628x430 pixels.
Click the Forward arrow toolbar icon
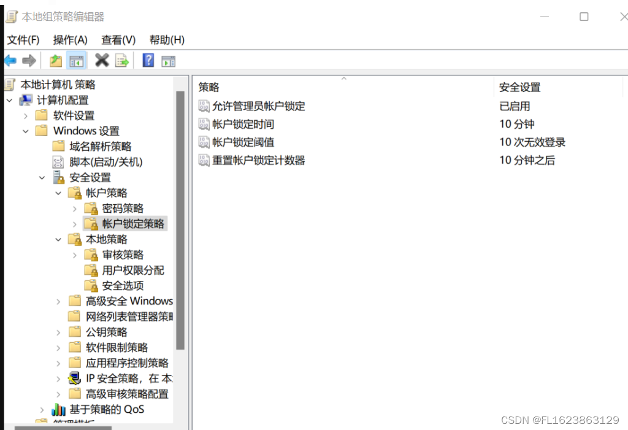point(29,60)
